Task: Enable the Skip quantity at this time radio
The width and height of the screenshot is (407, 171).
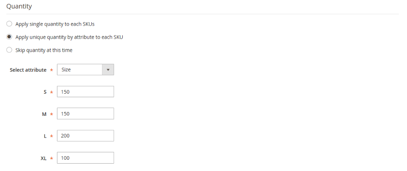Action: click(x=9, y=50)
